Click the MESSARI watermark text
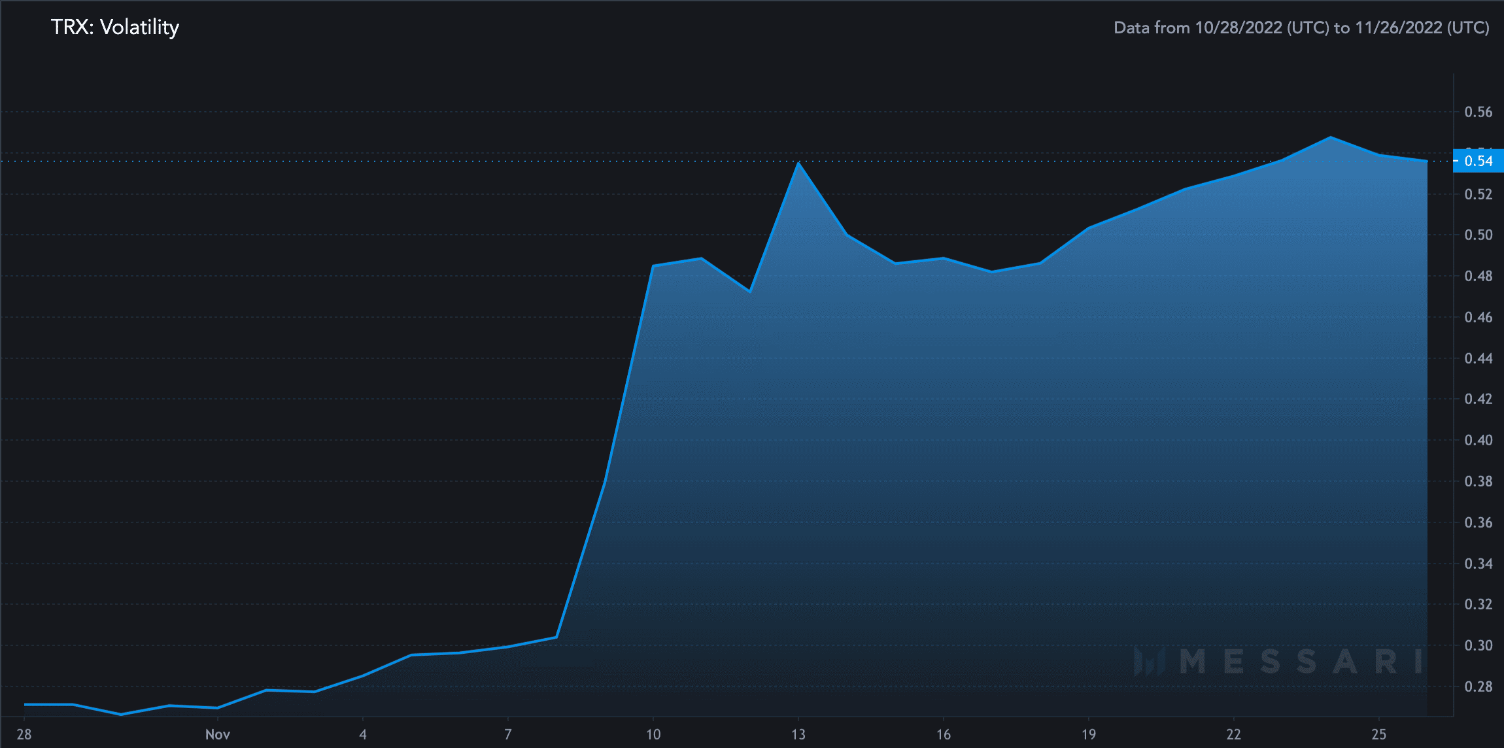Image resolution: width=1504 pixels, height=748 pixels. (1300, 661)
